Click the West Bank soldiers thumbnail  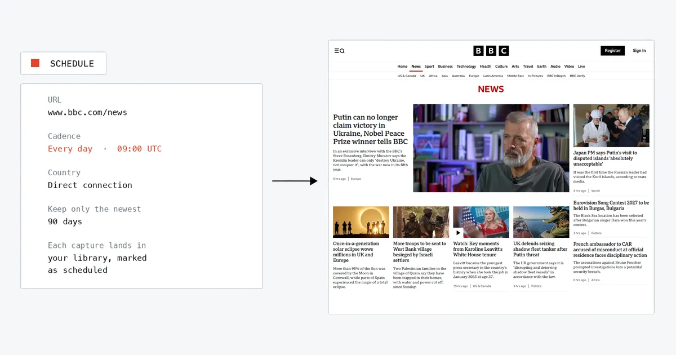point(421,222)
